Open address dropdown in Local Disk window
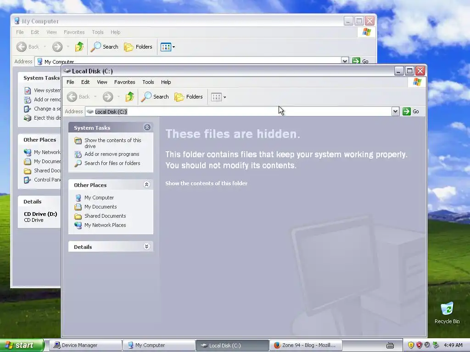The height and width of the screenshot is (352, 470). pyautogui.click(x=395, y=111)
